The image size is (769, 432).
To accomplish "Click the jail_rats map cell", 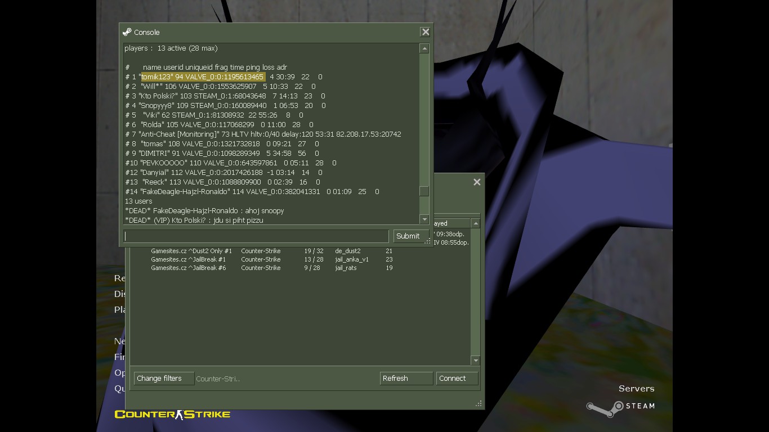I will 346,268.
